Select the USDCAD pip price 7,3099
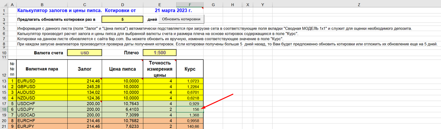Screen dimensions: 441x129 122,115
